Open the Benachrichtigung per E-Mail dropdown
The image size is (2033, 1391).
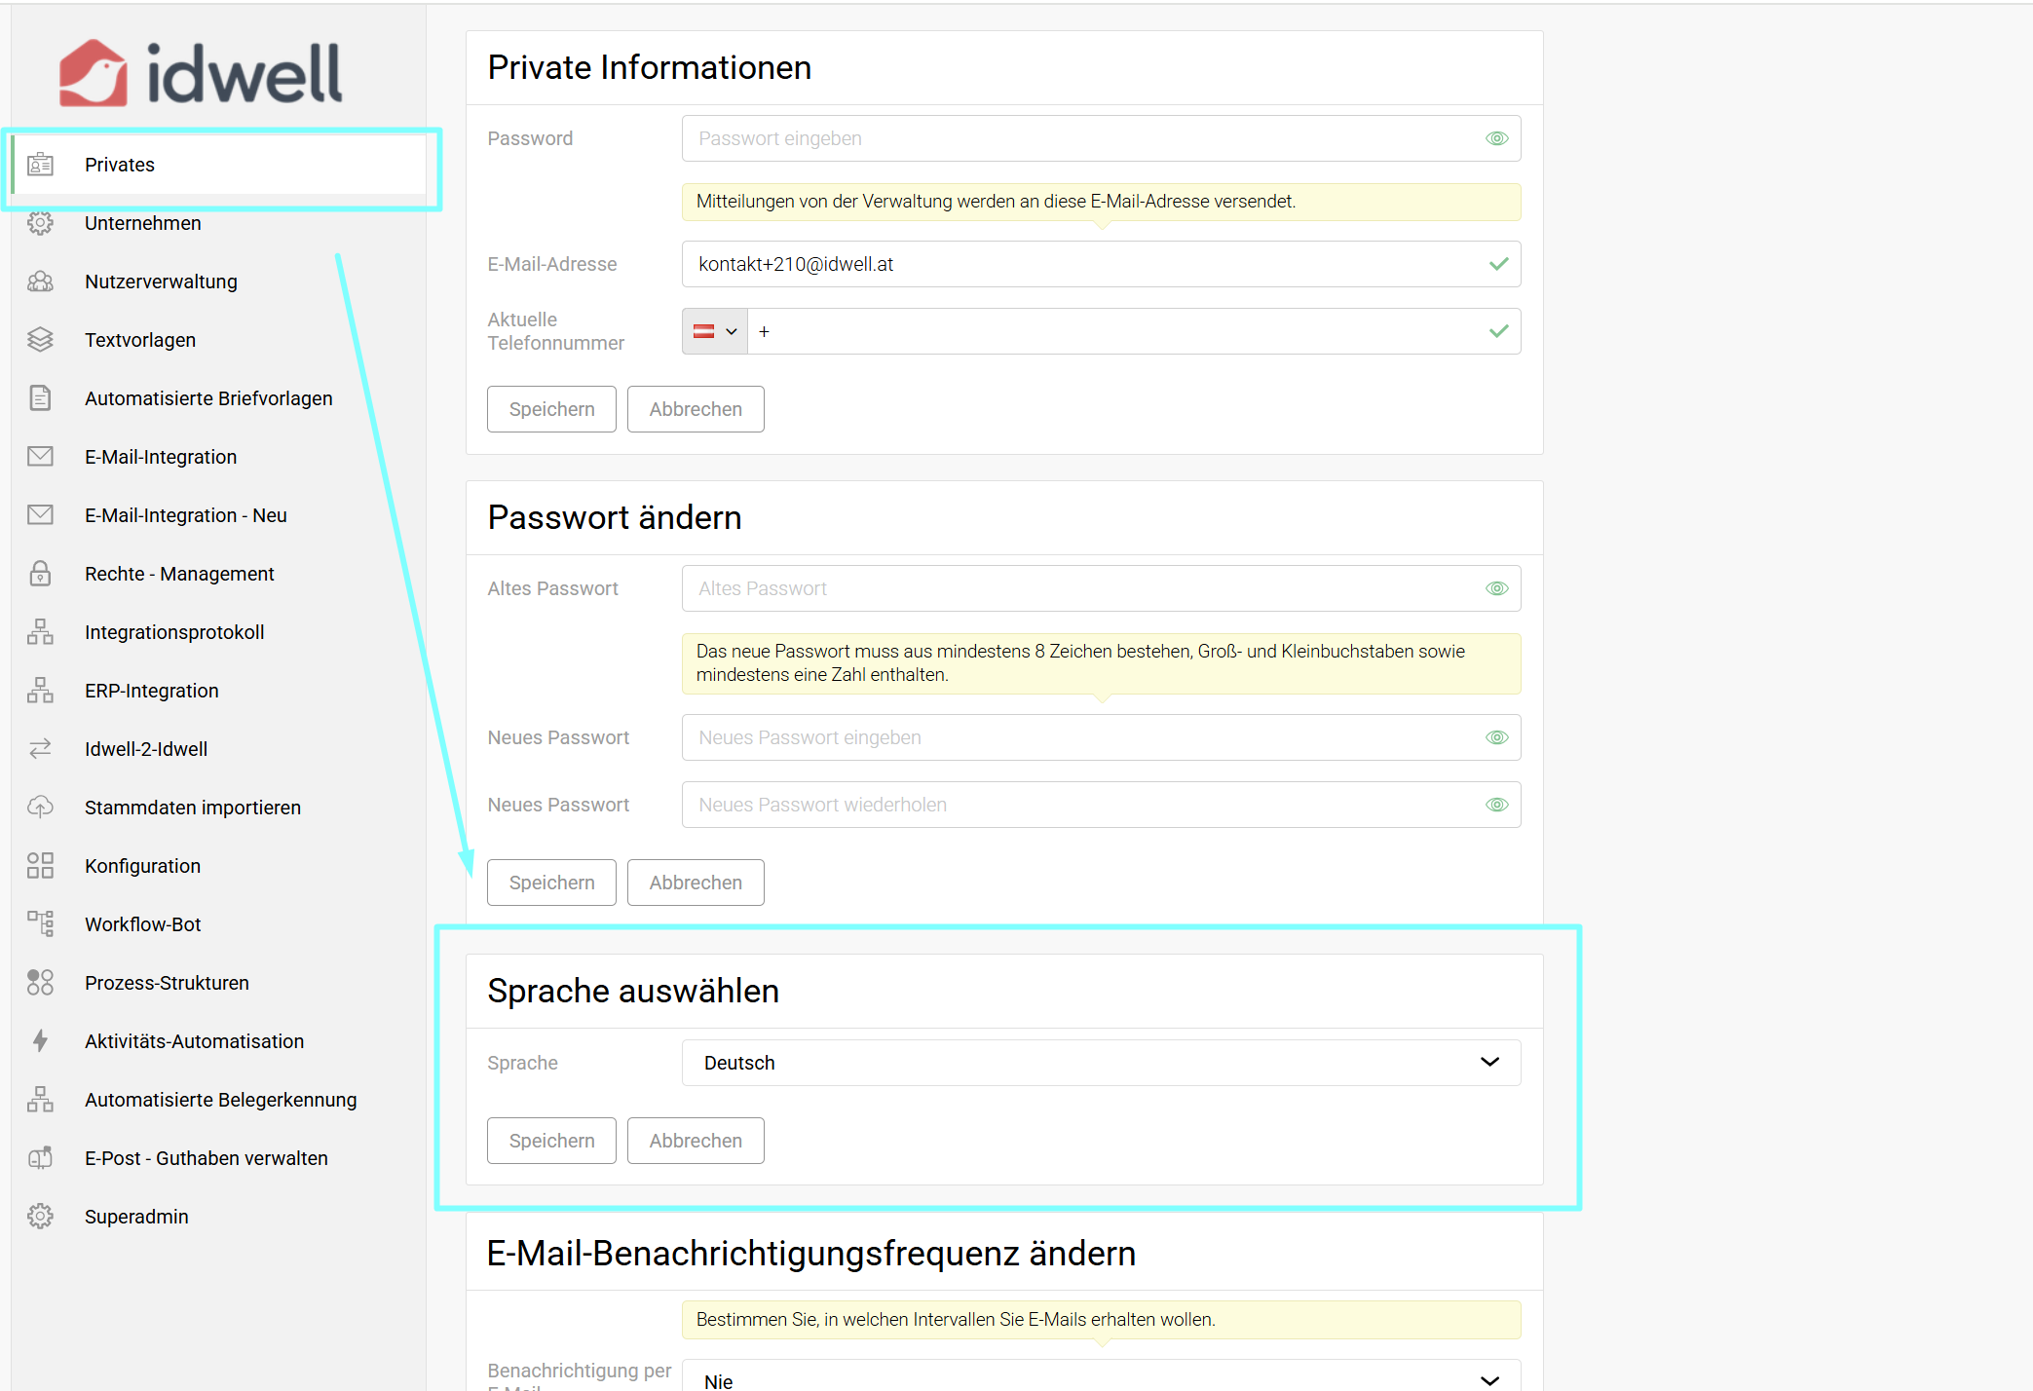tap(1100, 1379)
